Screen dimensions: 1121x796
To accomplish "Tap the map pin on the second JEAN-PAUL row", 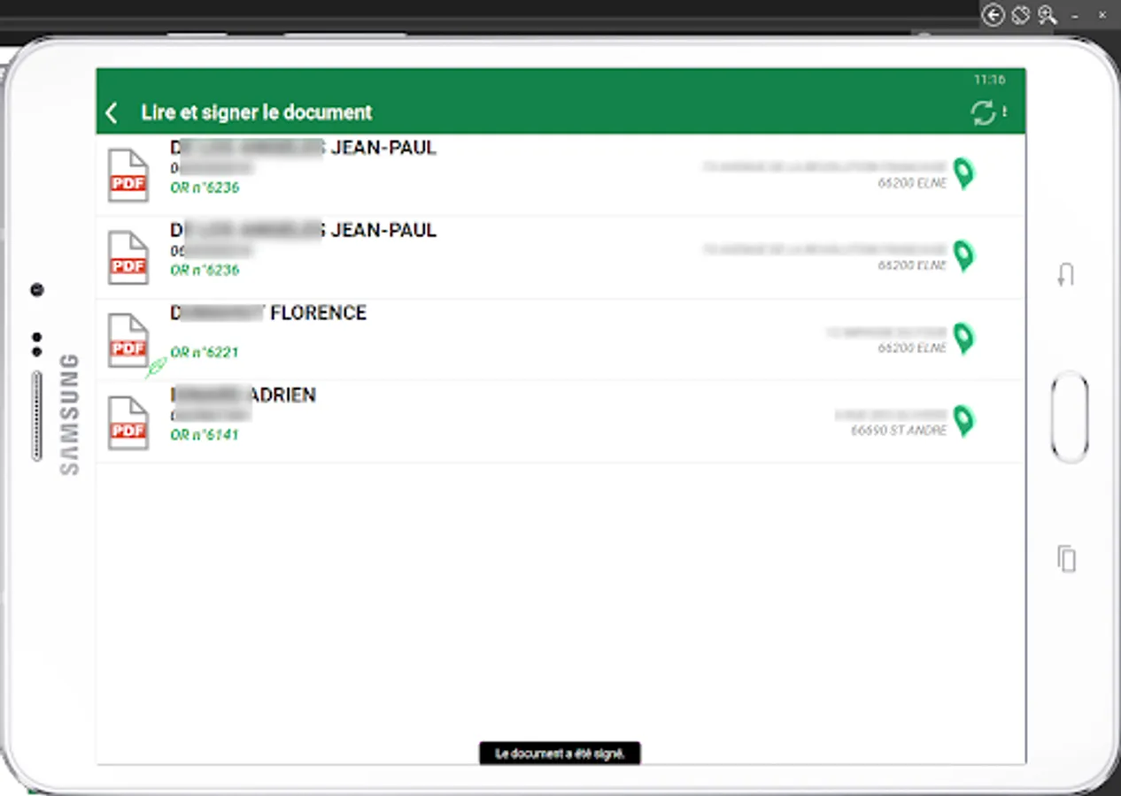I will pyautogui.click(x=963, y=256).
